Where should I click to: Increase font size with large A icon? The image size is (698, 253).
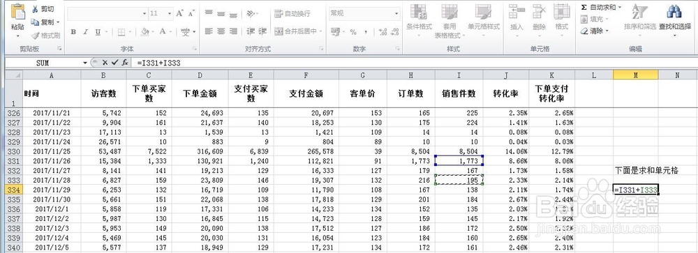pyautogui.click(x=180, y=13)
